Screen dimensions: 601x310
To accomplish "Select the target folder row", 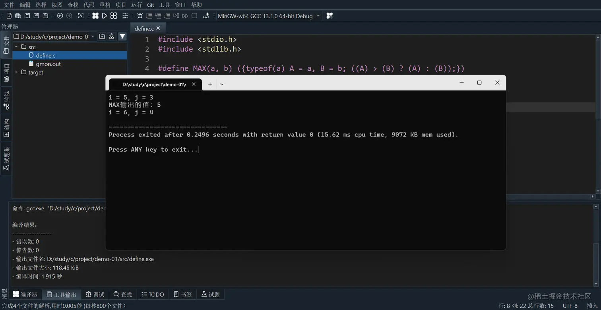I will [70, 72].
